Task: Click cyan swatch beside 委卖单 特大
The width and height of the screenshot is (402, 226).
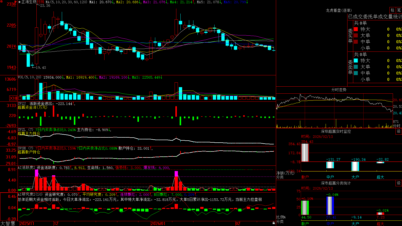Action: (x=356, y=61)
